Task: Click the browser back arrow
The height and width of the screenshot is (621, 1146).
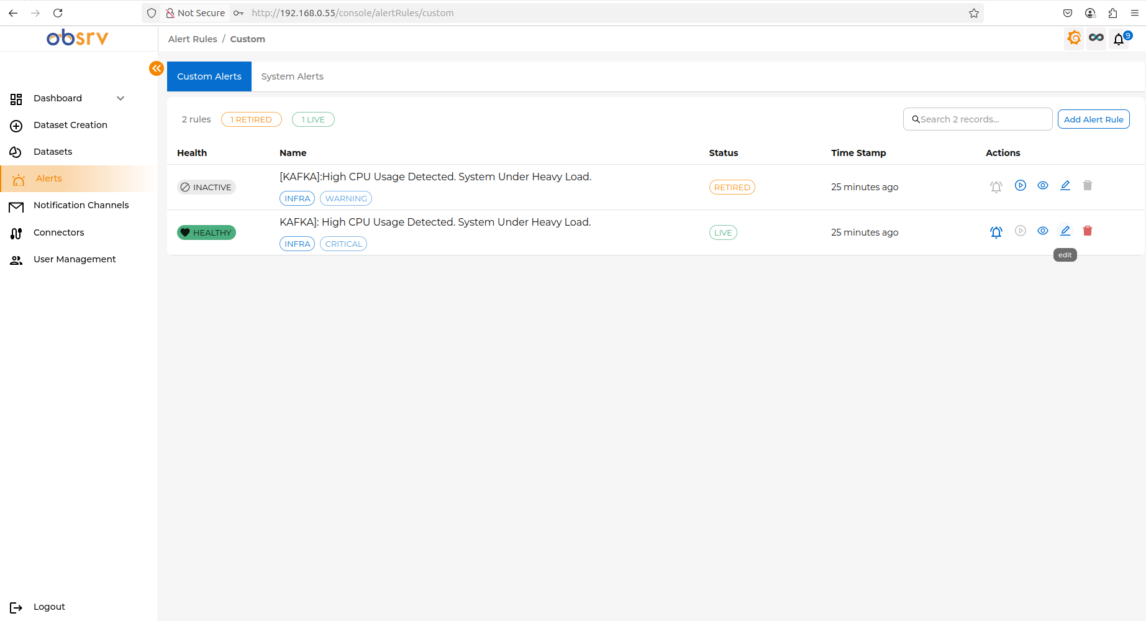Action: (x=13, y=13)
